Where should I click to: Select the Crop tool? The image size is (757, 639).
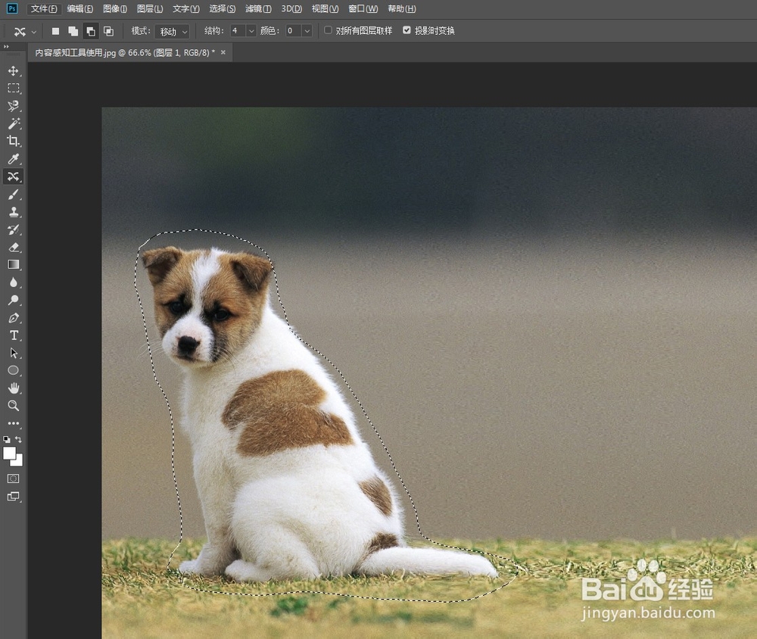point(14,141)
